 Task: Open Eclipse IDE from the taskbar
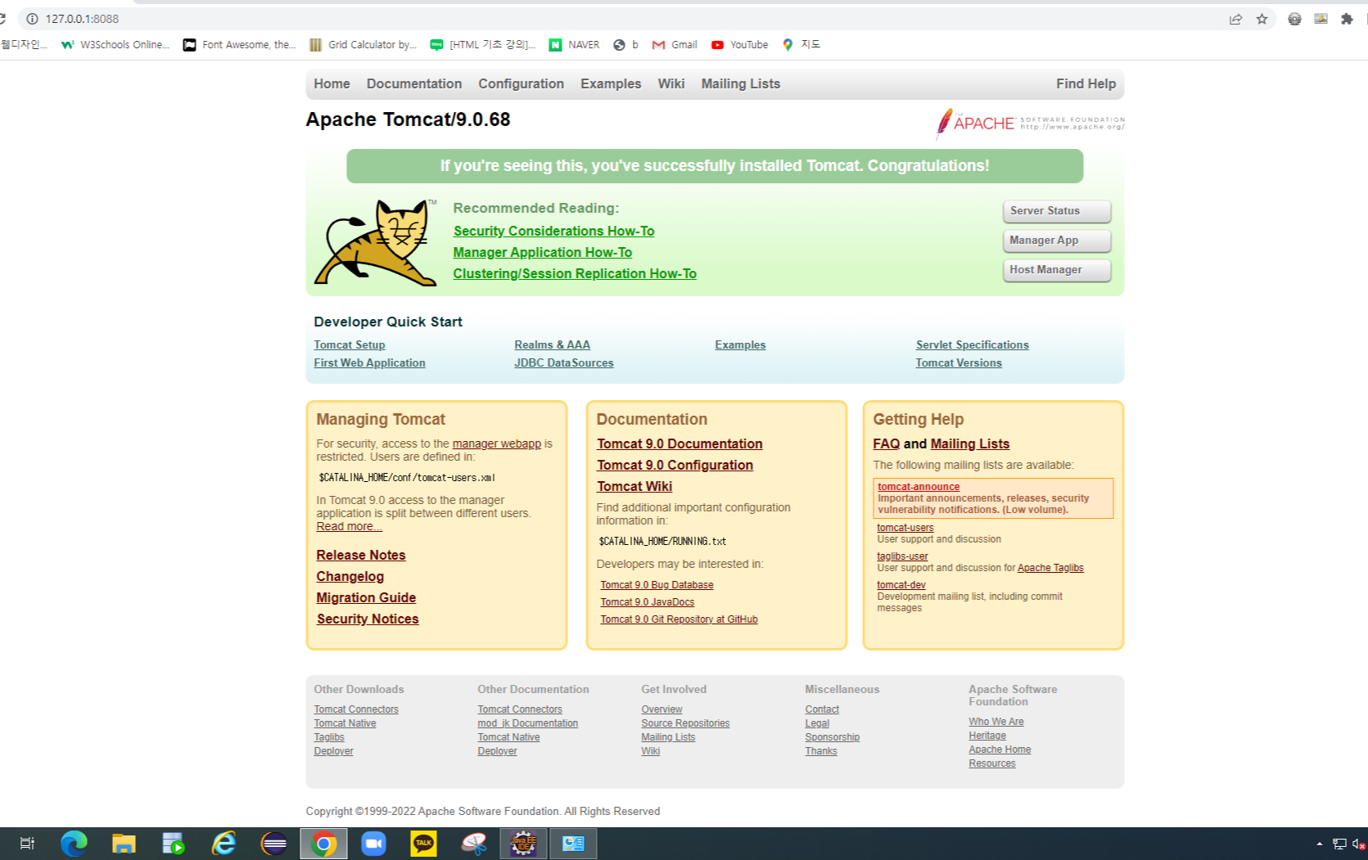click(273, 844)
